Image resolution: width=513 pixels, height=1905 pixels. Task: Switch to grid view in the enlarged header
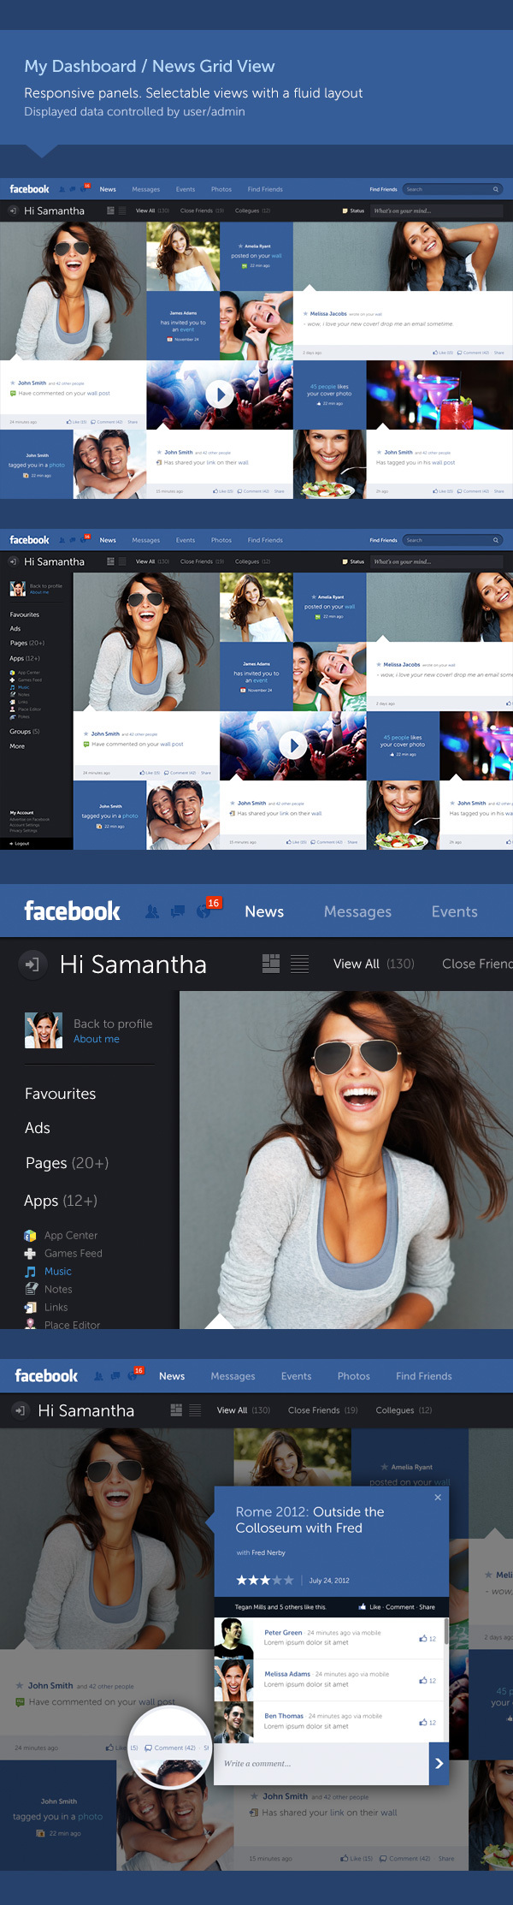[271, 964]
